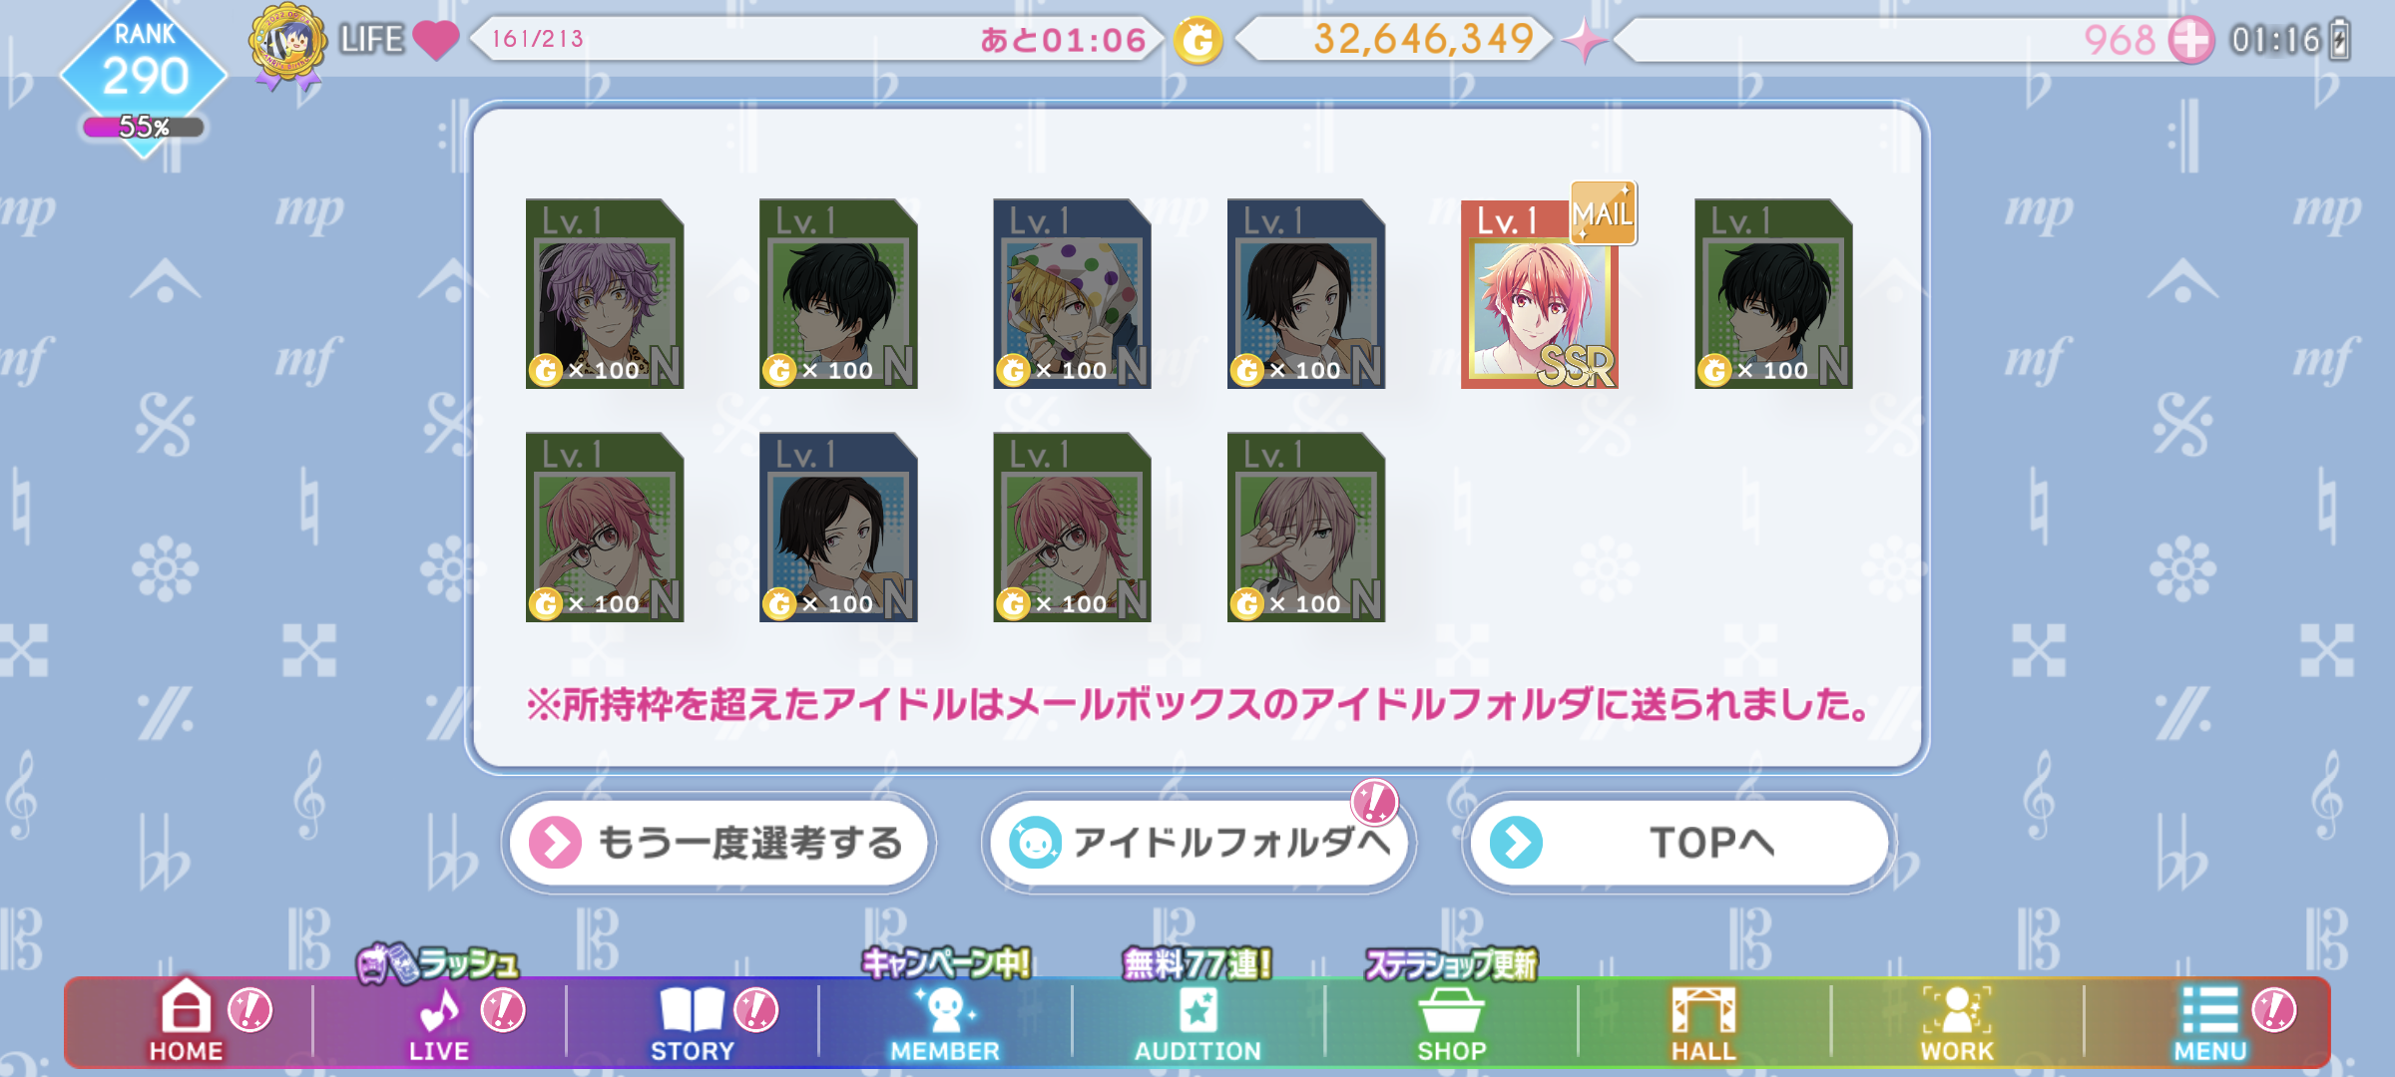Click the TOPへ button
This screenshot has width=2395, height=1077.
pyautogui.click(x=1679, y=843)
